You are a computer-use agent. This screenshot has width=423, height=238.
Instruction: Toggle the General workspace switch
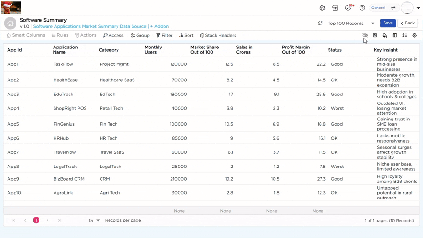coord(393,8)
